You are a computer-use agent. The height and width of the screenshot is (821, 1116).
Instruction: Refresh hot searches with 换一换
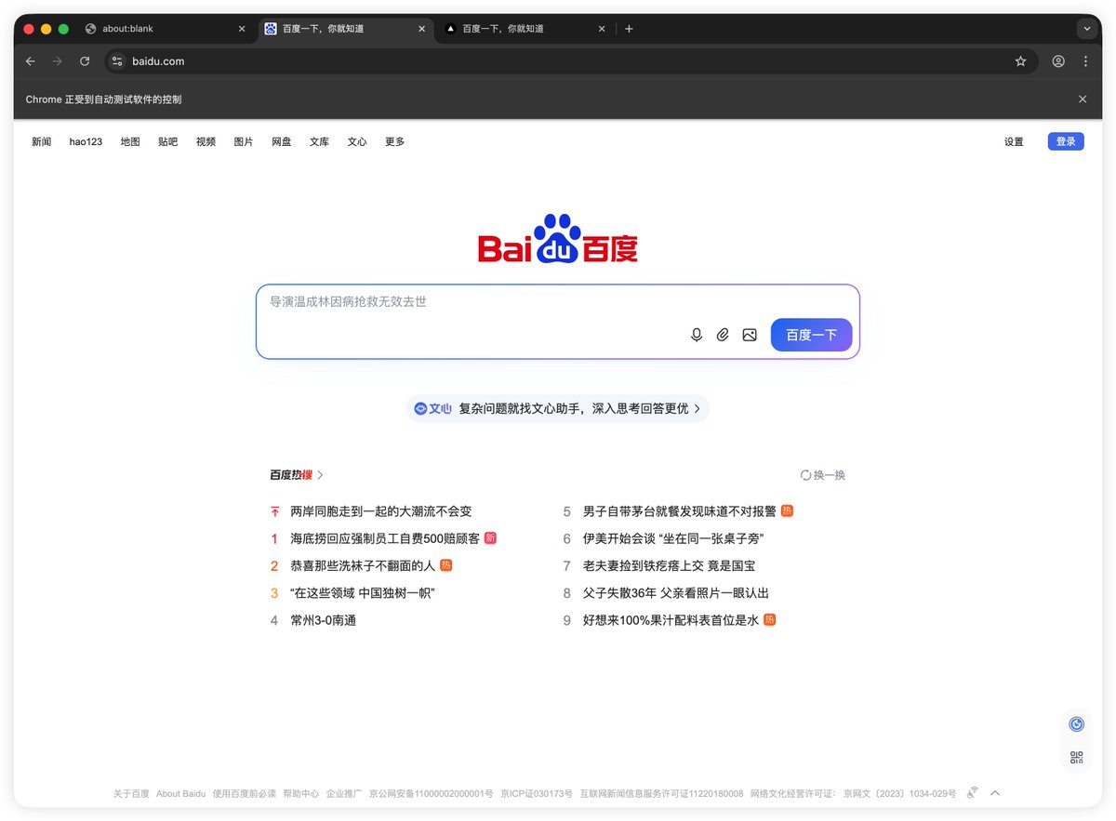823,475
